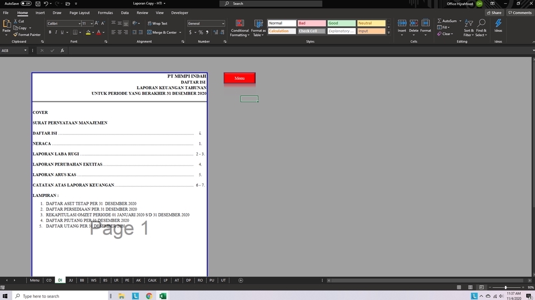The height and width of the screenshot is (300, 535).
Task: Add a new sheet with plus icon
Action: click(241, 280)
